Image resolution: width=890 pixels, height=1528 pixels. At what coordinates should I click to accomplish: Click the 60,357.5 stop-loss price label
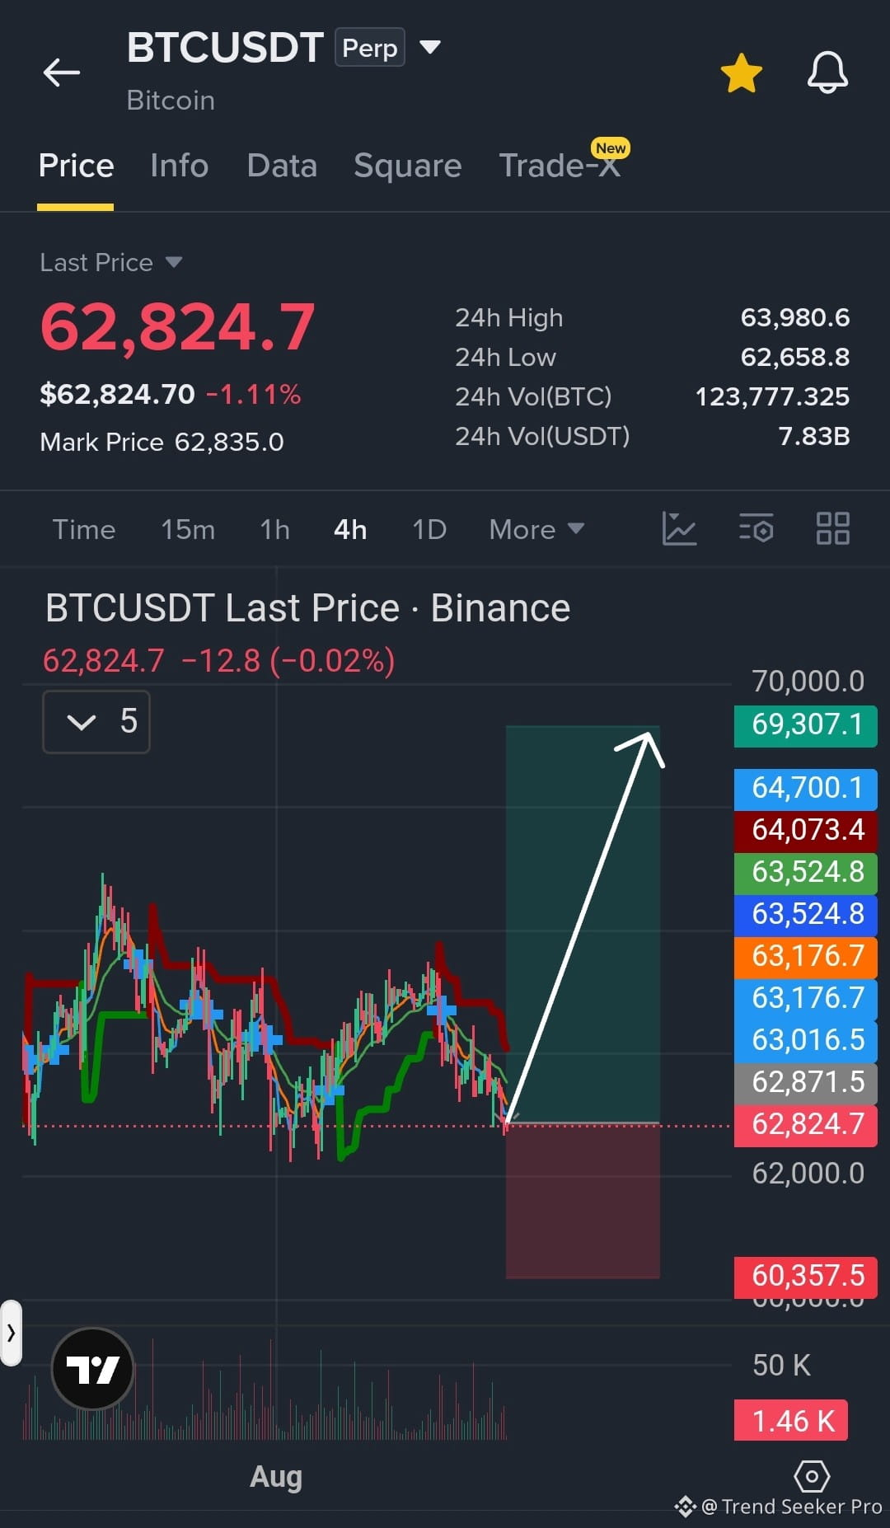(x=806, y=1277)
